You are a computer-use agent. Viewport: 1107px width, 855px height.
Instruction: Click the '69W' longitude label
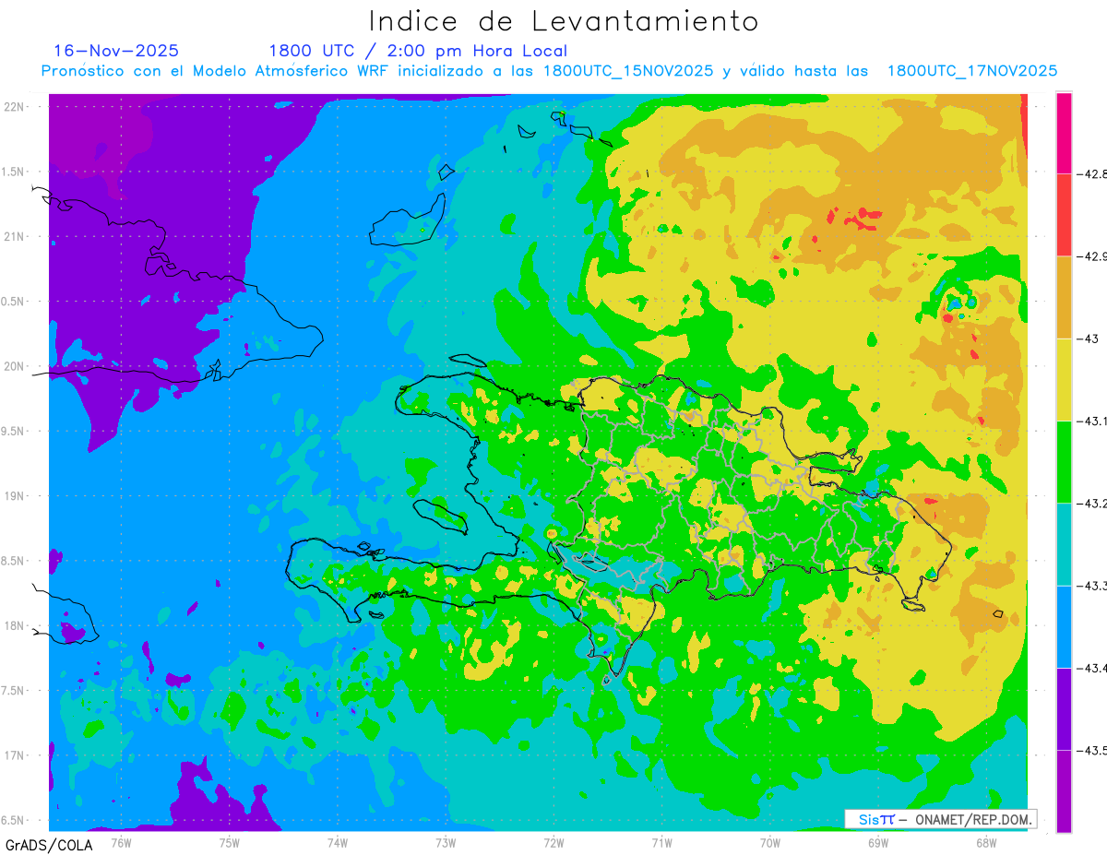(x=878, y=842)
